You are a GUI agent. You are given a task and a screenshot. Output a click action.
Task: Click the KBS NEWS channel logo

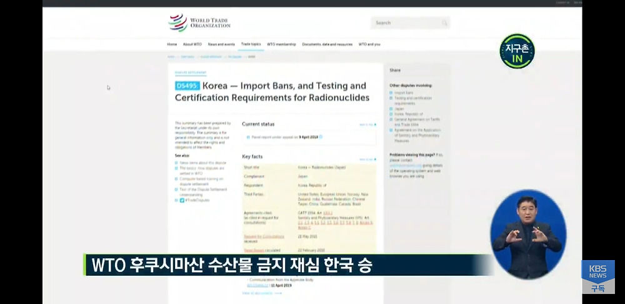pyautogui.click(x=597, y=272)
